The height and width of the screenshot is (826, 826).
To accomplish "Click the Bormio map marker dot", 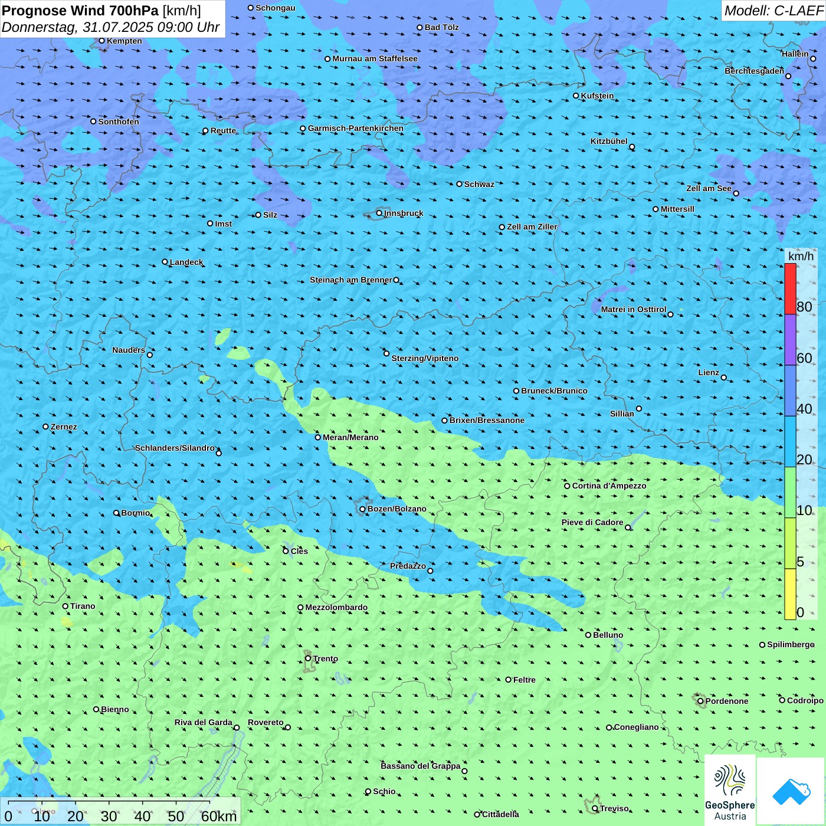I will pyautogui.click(x=116, y=513).
